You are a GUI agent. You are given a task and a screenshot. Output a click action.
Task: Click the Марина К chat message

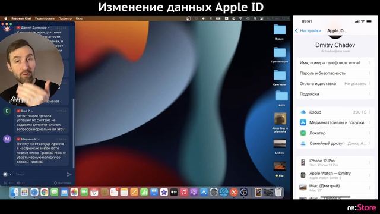coord(42,150)
